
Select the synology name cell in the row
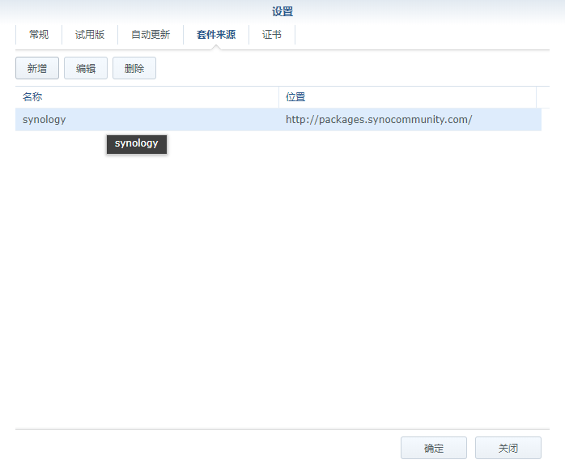(x=147, y=119)
